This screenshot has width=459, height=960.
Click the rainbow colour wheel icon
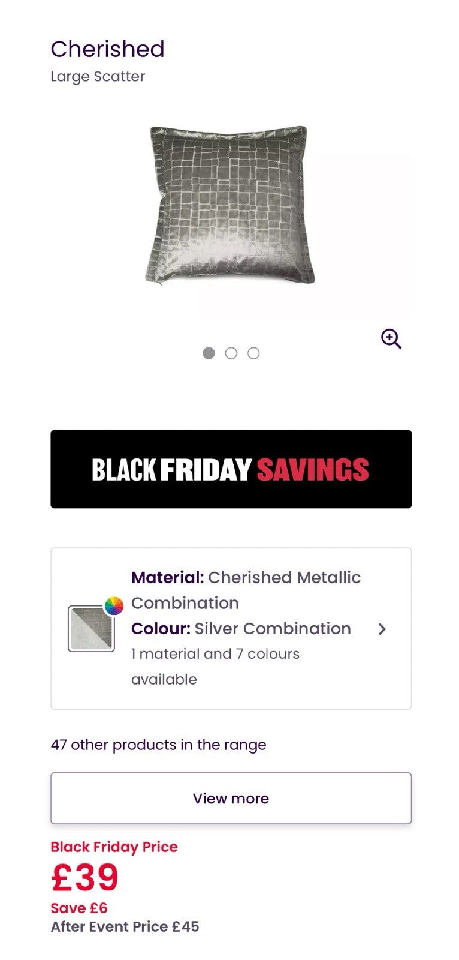(114, 606)
